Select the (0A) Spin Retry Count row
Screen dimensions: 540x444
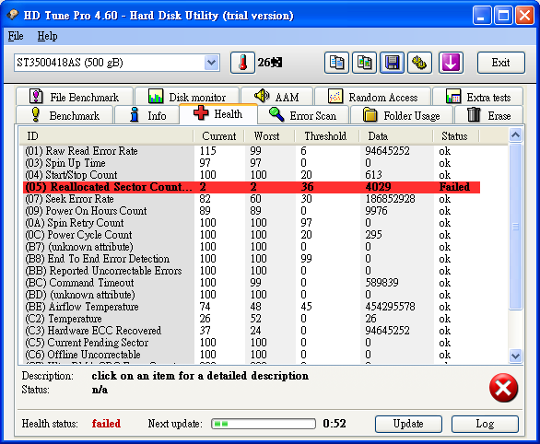click(252, 223)
